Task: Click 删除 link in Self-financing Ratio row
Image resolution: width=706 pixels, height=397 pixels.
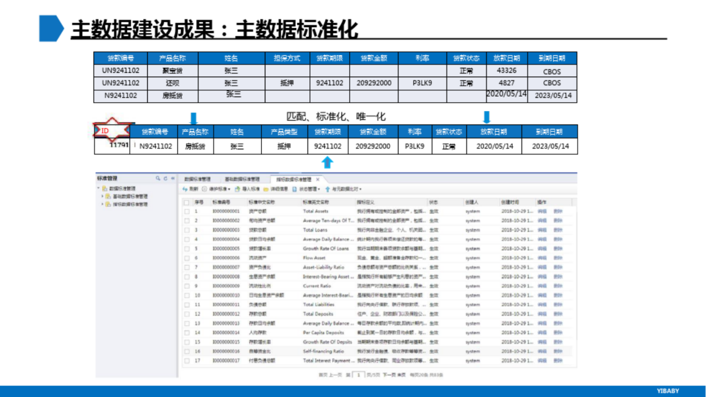Action: (558, 351)
